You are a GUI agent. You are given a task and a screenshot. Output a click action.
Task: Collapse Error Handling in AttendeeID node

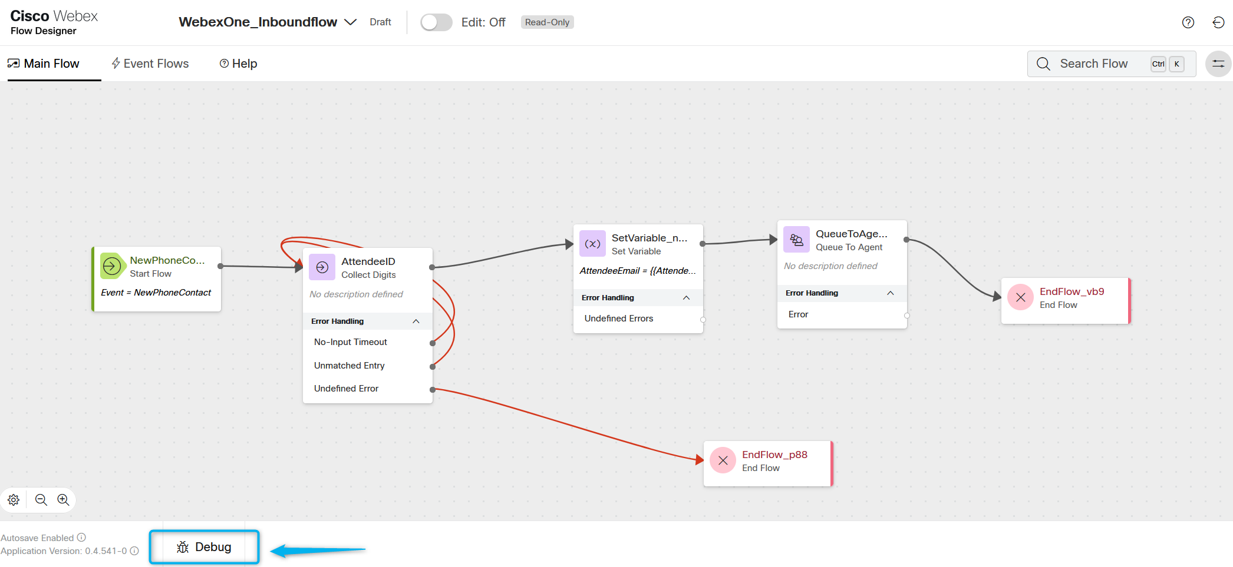pos(416,321)
